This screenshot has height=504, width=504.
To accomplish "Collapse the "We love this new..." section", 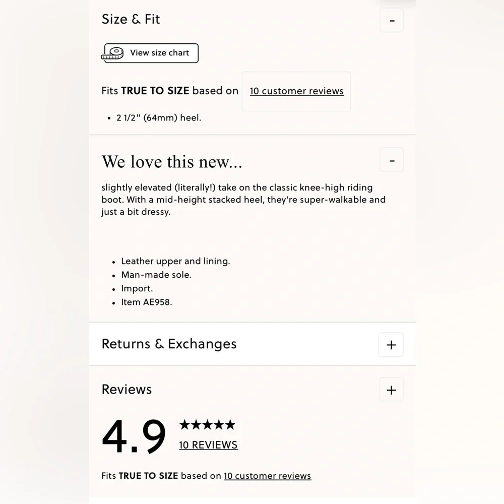I will (x=392, y=160).
